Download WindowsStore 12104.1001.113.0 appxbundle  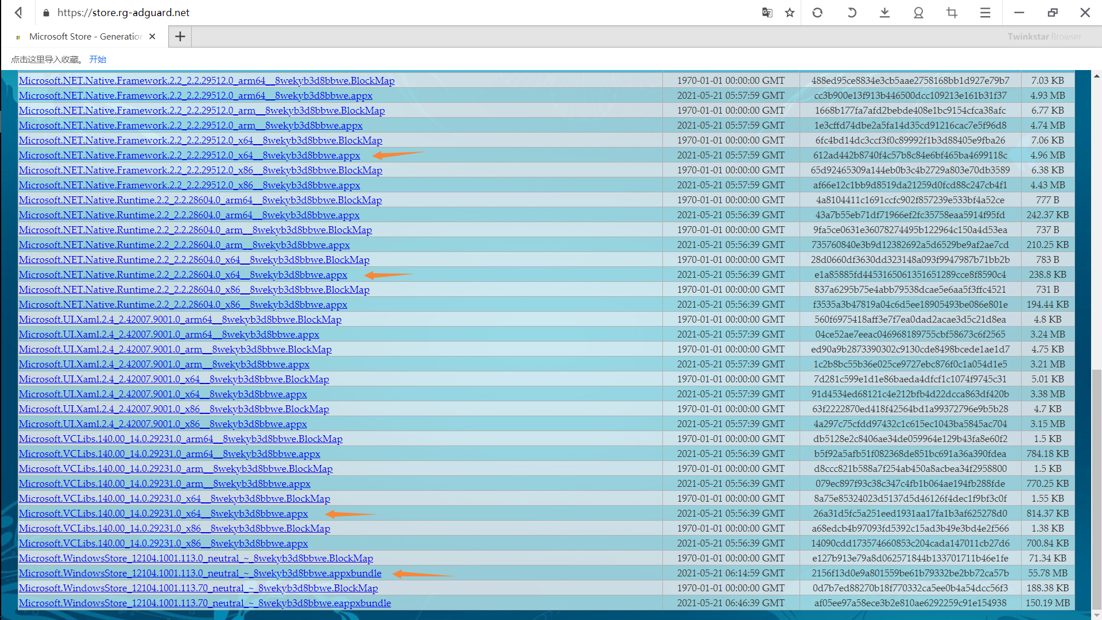tap(200, 573)
